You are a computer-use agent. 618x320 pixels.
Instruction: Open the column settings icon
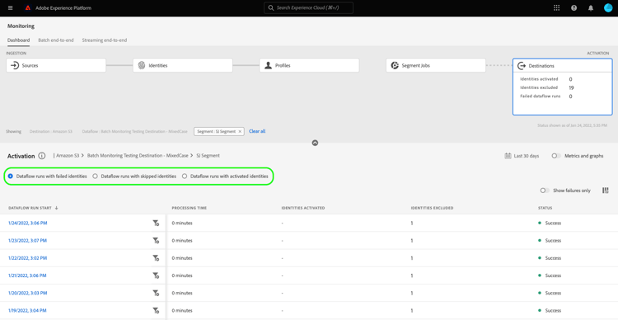click(x=606, y=191)
